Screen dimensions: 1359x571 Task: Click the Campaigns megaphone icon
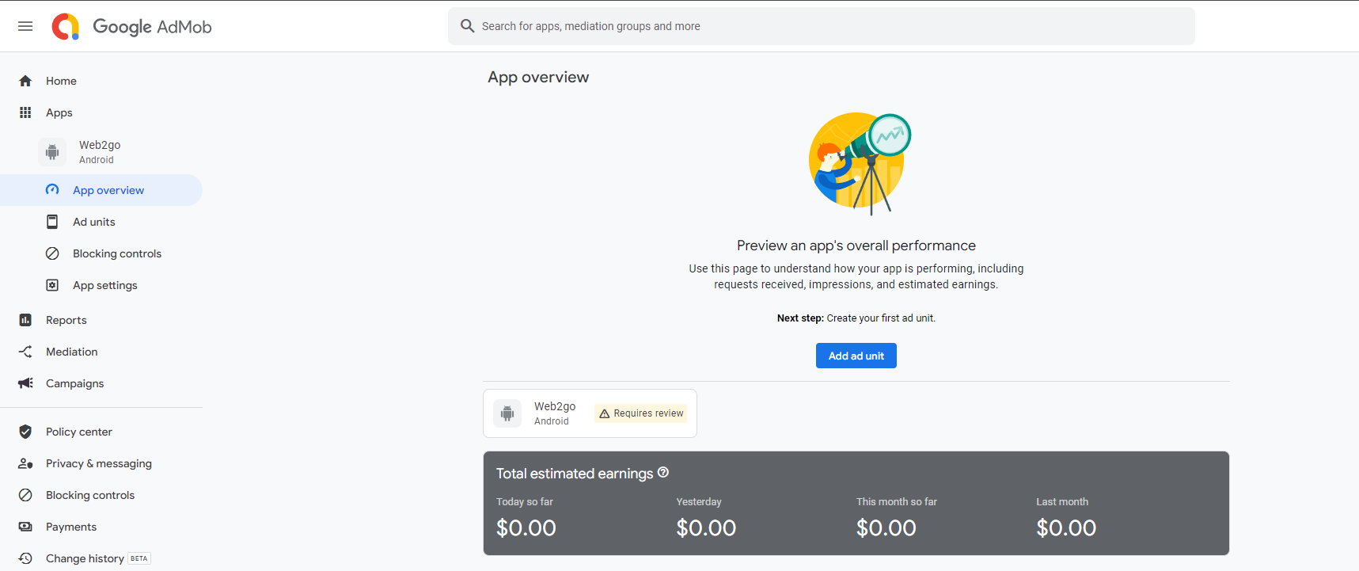[x=25, y=383]
